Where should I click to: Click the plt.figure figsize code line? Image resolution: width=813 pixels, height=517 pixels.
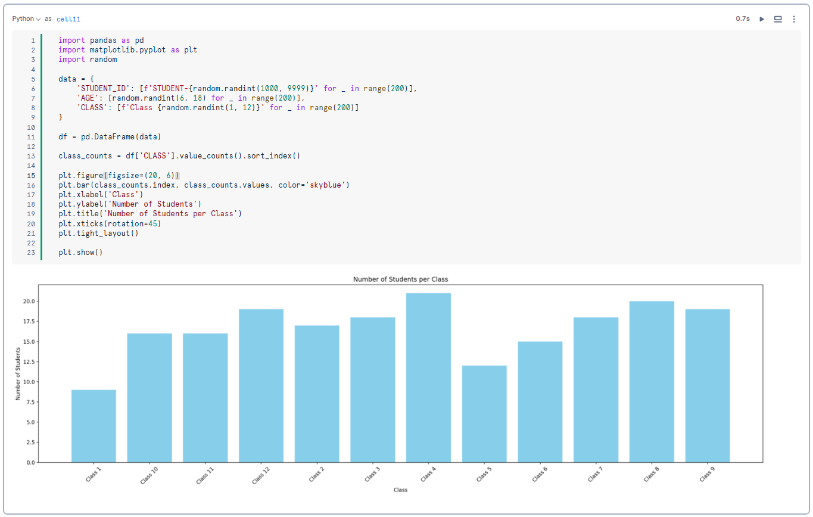(119, 176)
